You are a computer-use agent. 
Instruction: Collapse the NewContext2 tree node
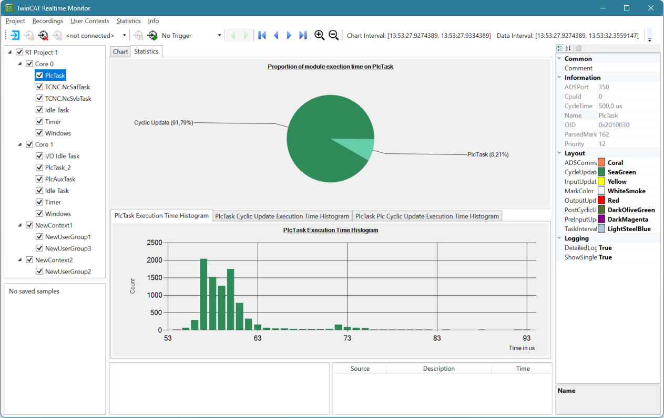point(21,260)
